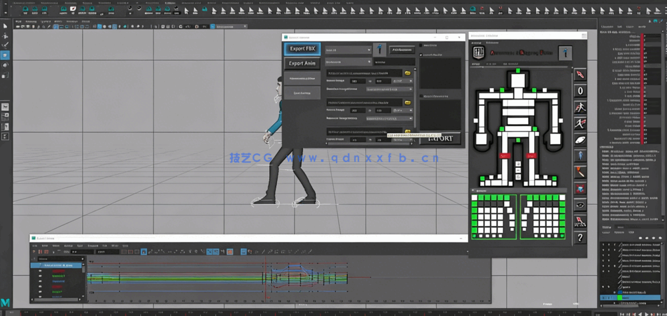
Task: Click the Export FBX button
Action: pyautogui.click(x=302, y=49)
